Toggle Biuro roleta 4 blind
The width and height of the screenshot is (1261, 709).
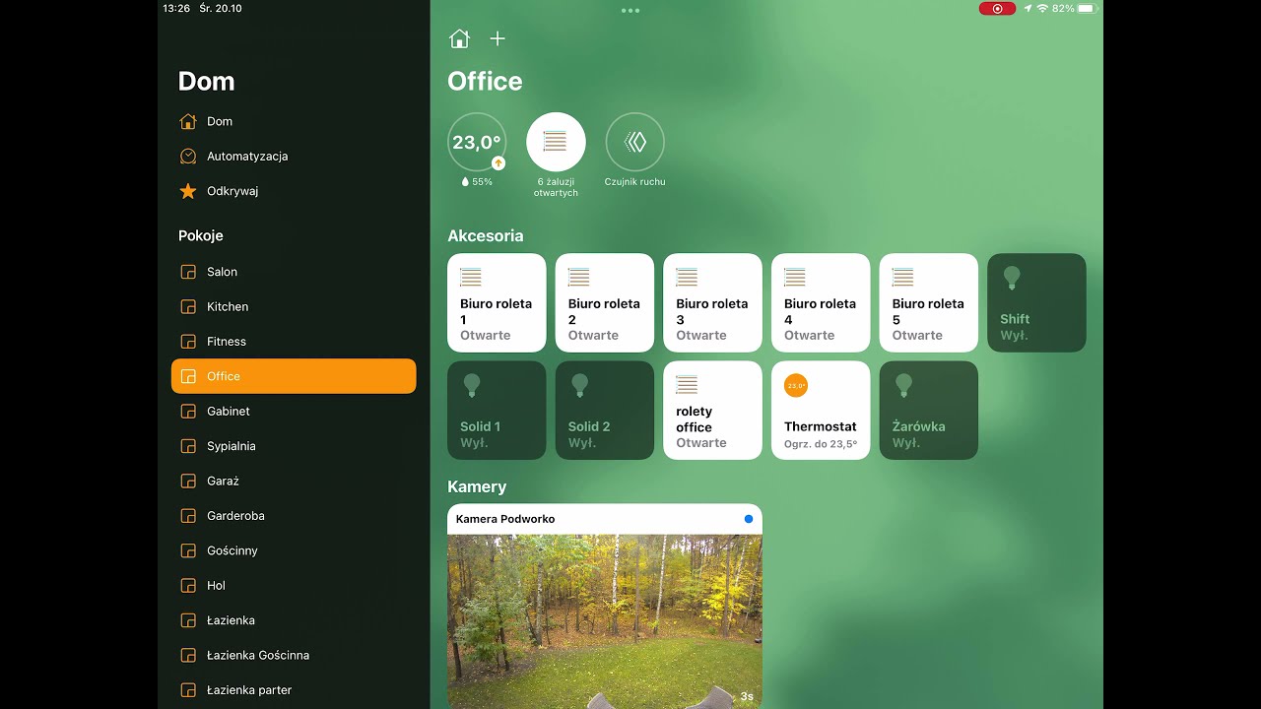coord(821,303)
